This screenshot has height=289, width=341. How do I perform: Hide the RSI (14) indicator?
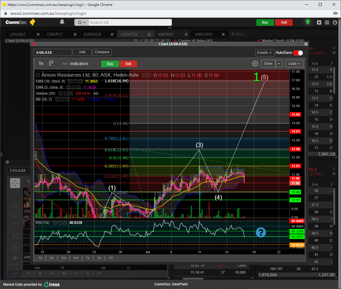pyautogui.click(x=55, y=223)
